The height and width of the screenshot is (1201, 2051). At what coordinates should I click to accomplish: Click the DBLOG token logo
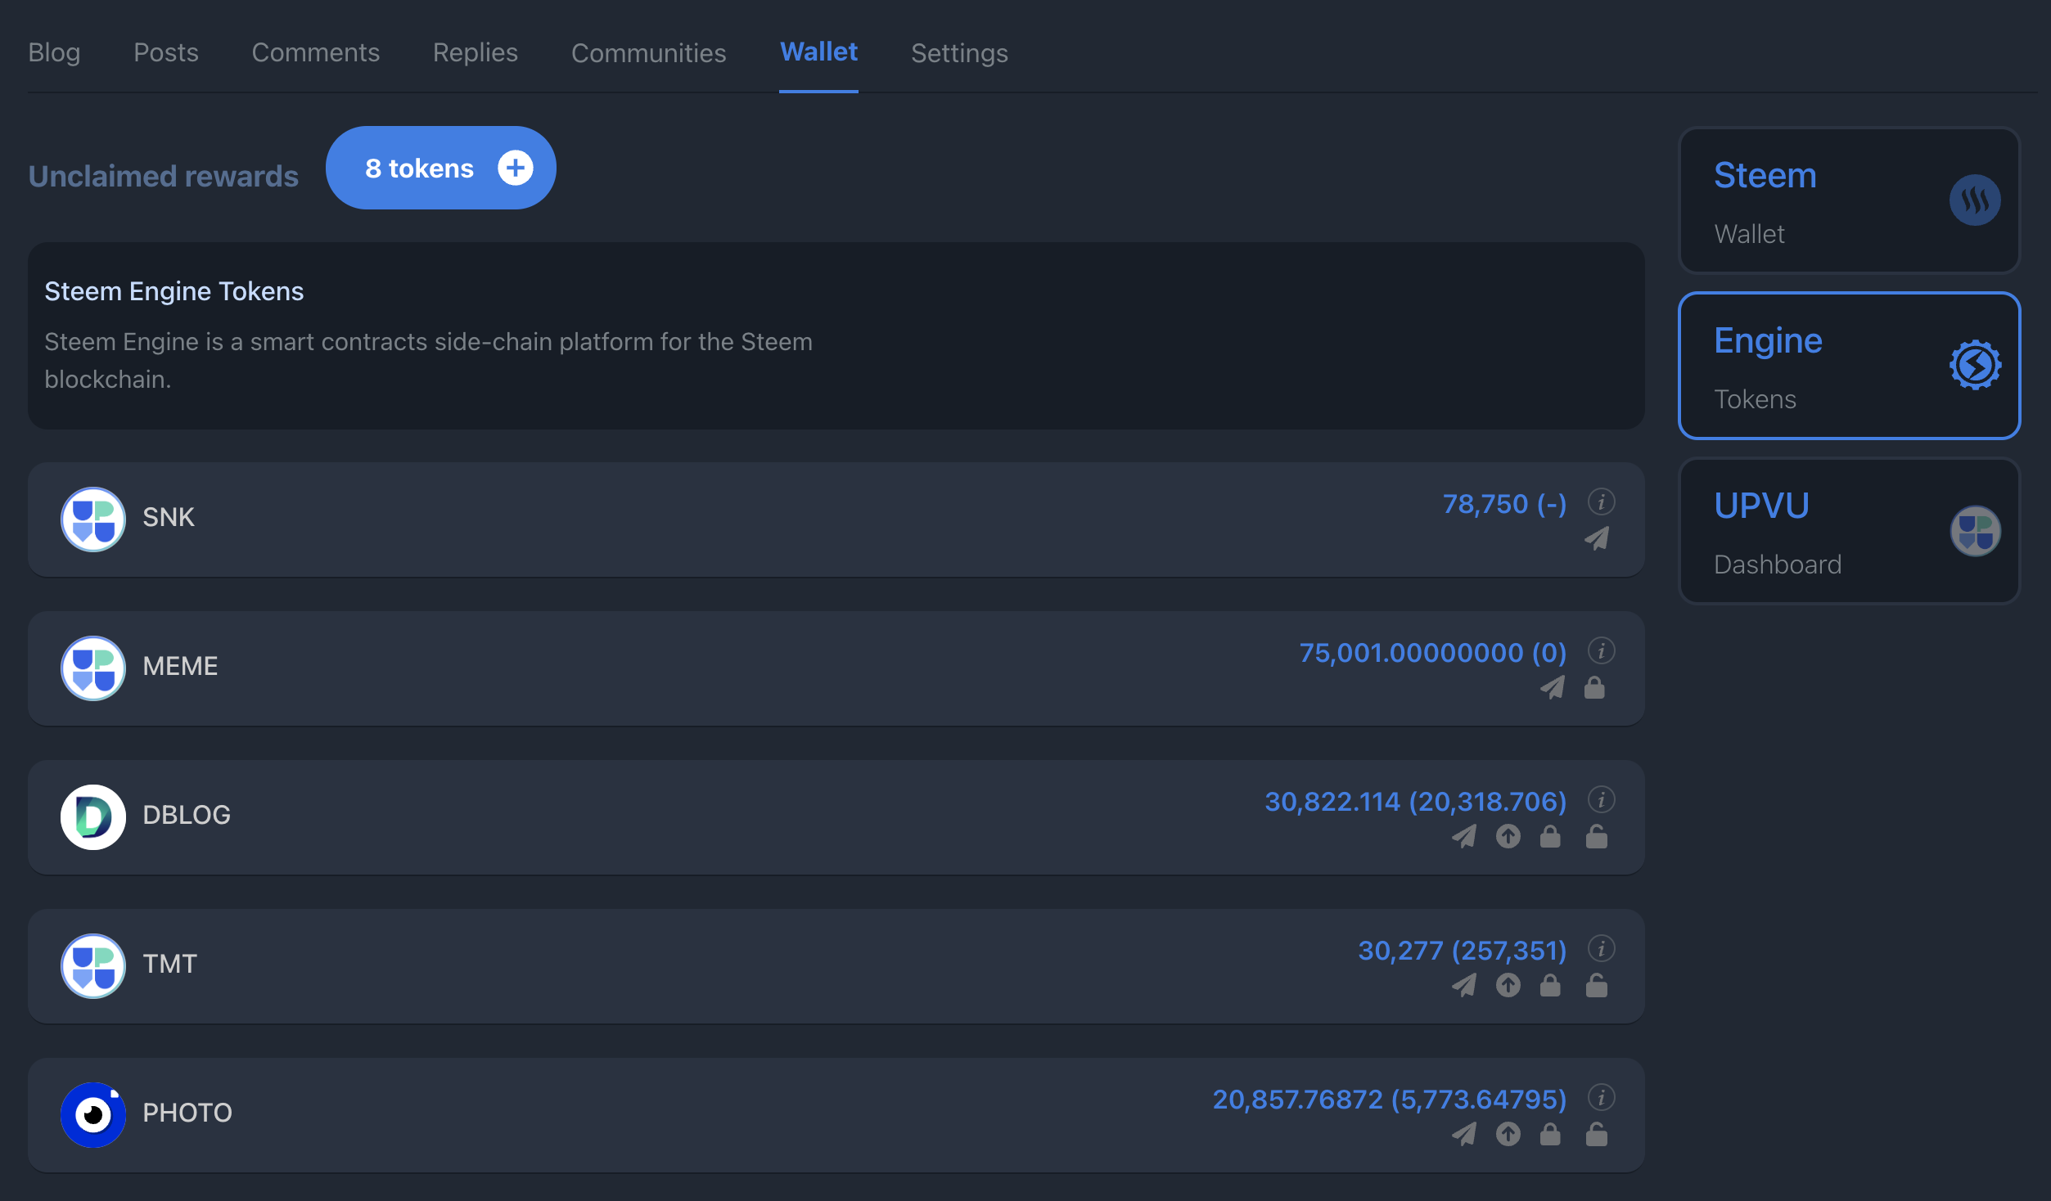tap(93, 816)
